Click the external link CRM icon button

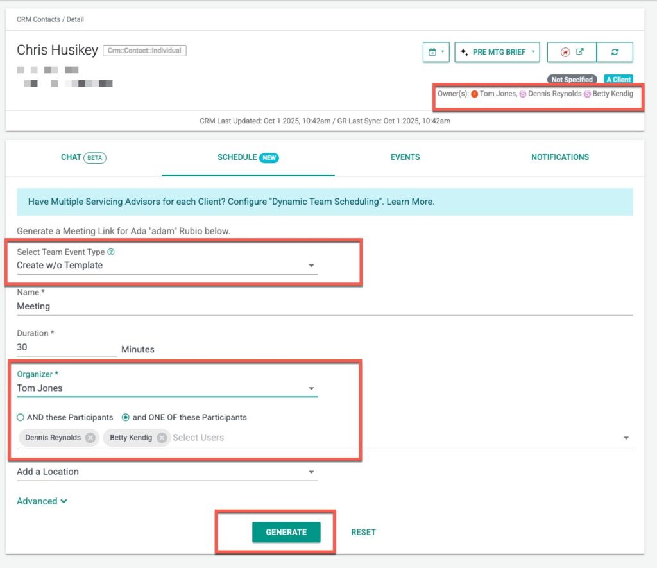[572, 52]
